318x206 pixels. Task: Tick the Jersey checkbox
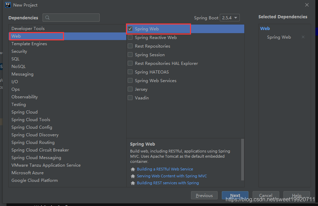(x=130, y=89)
